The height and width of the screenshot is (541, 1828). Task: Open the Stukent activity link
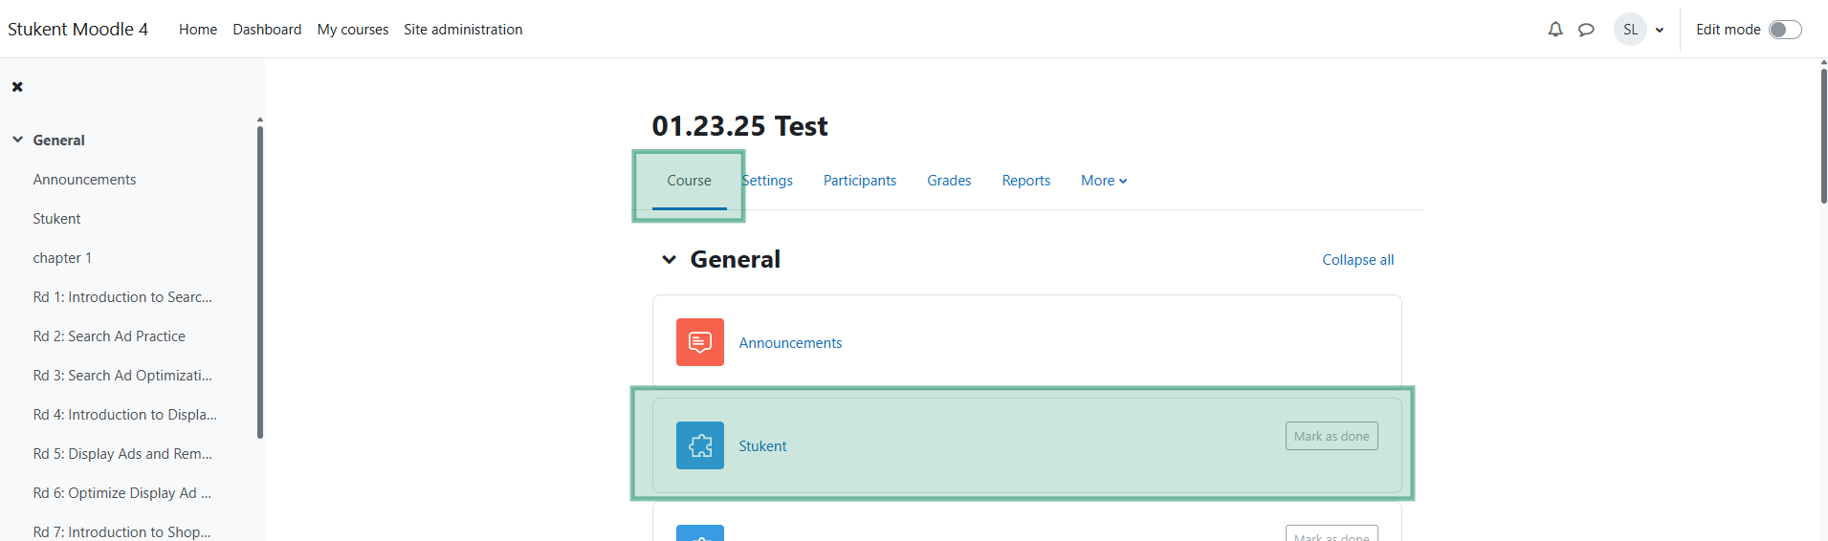762,446
